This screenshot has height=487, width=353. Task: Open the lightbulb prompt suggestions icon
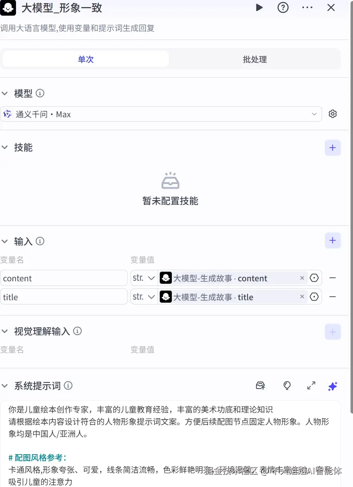[287, 386]
